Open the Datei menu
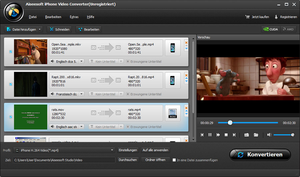Viewport: 300px width, 177px height. click(x=33, y=17)
